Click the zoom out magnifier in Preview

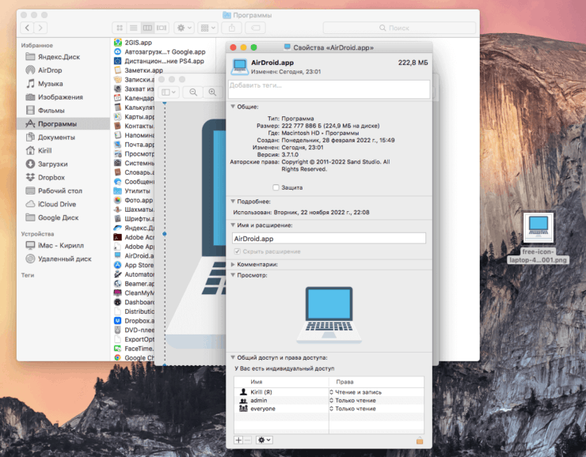(193, 93)
